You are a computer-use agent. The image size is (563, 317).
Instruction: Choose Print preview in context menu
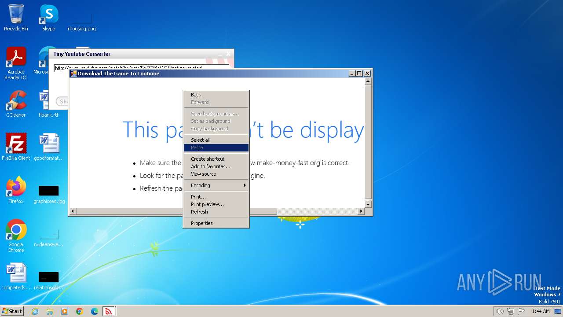click(x=216, y=204)
